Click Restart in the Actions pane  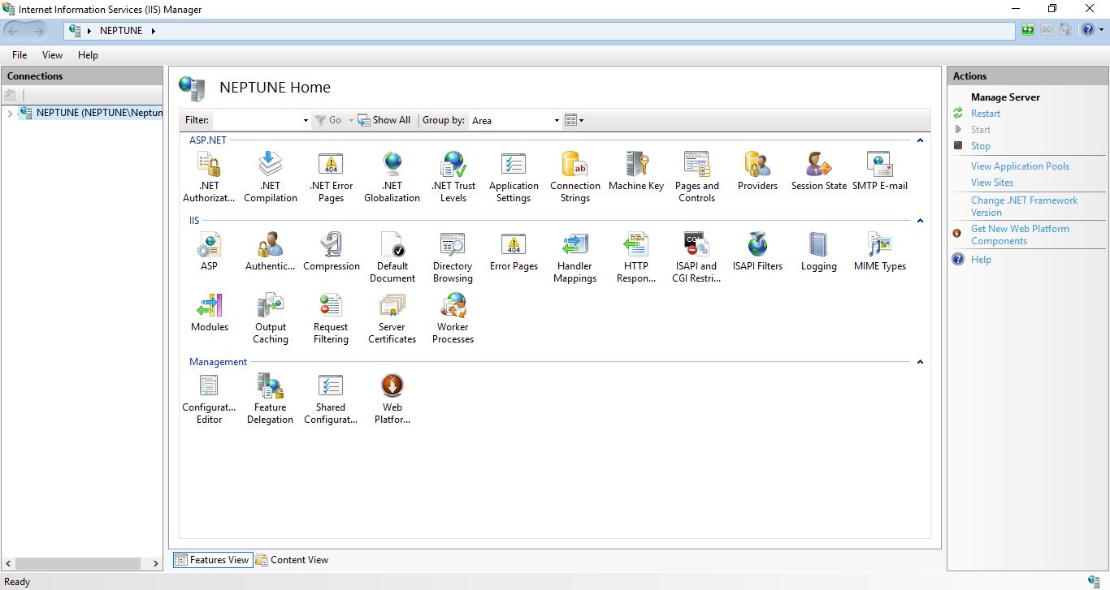pos(986,114)
